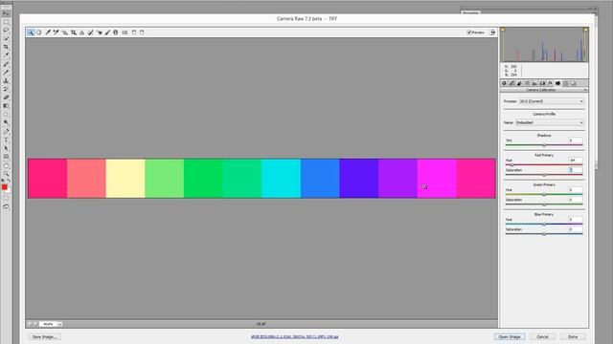Screen dimensions: 613x344
Task: Open the Camera Profile Name dropdown
Action: 550,122
